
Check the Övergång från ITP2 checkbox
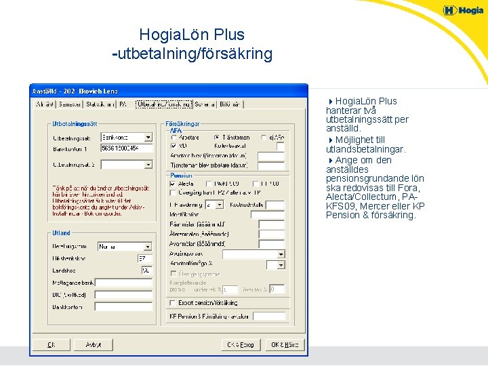[x=173, y=193]
